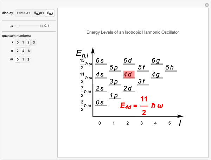Image resolution: width=211 pixels, height=160 pixels.
Task: Set quantum number l to 0
Action: point(18,42)
